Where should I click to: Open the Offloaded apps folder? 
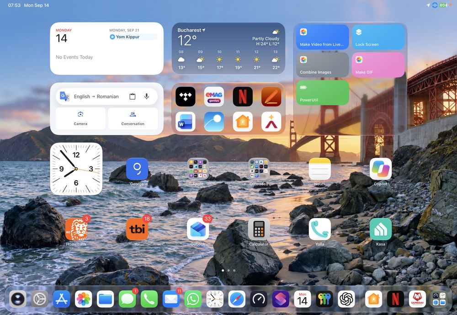[259, 169]
